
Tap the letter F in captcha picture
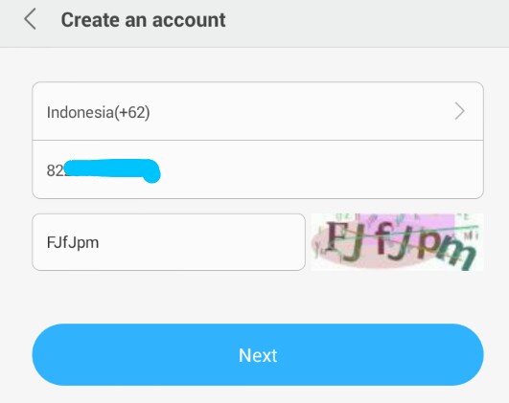pos(333,236)
